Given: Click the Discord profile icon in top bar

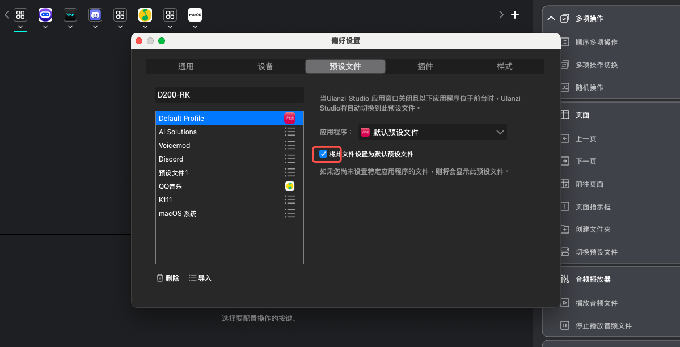Looking at the screenshot, I should 95,15.
